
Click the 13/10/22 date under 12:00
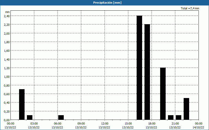coord(104,127)
